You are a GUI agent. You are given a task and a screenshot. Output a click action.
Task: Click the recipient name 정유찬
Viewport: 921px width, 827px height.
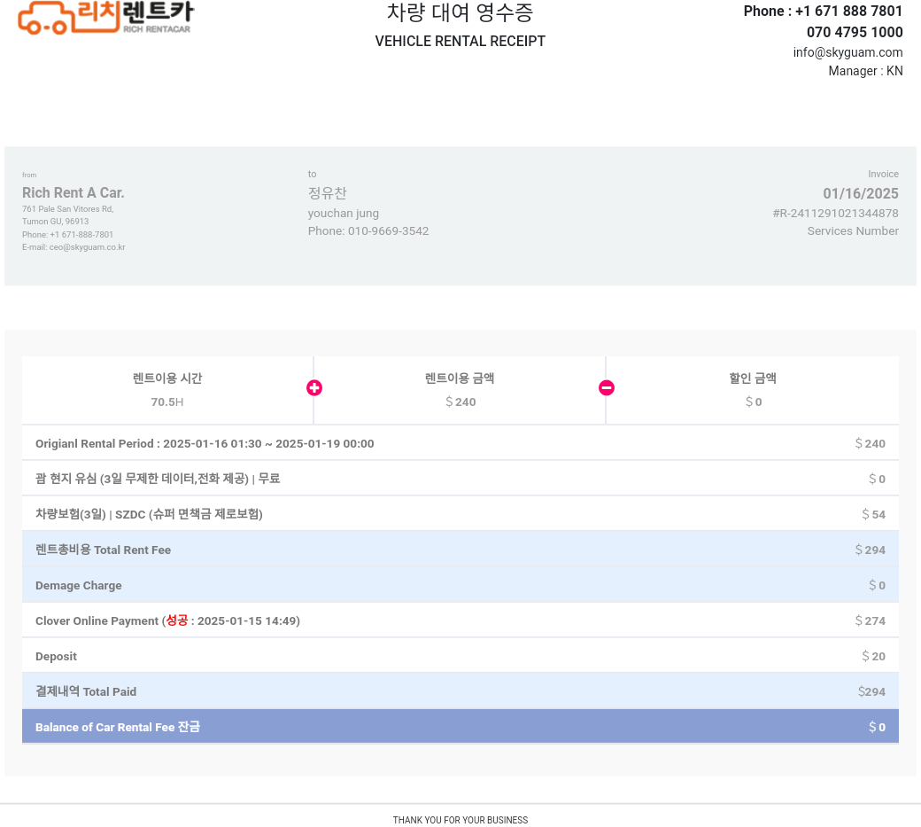(327, 193)
